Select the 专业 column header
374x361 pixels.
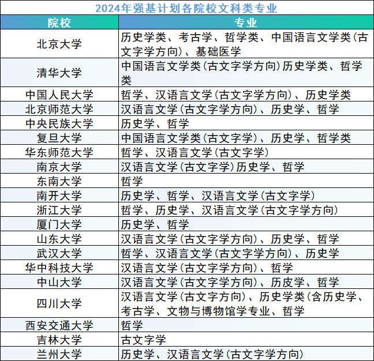[246, 22]
